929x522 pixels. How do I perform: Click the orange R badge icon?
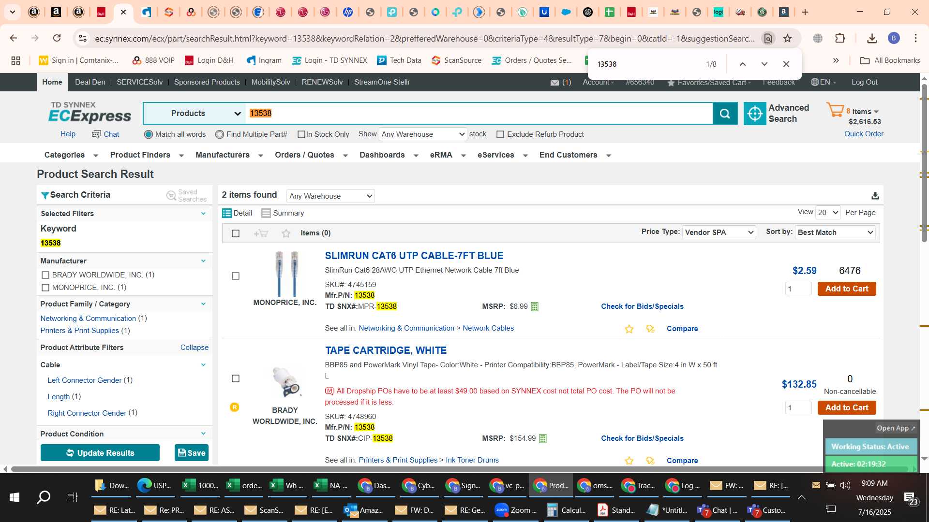click(x=235, y=407)
